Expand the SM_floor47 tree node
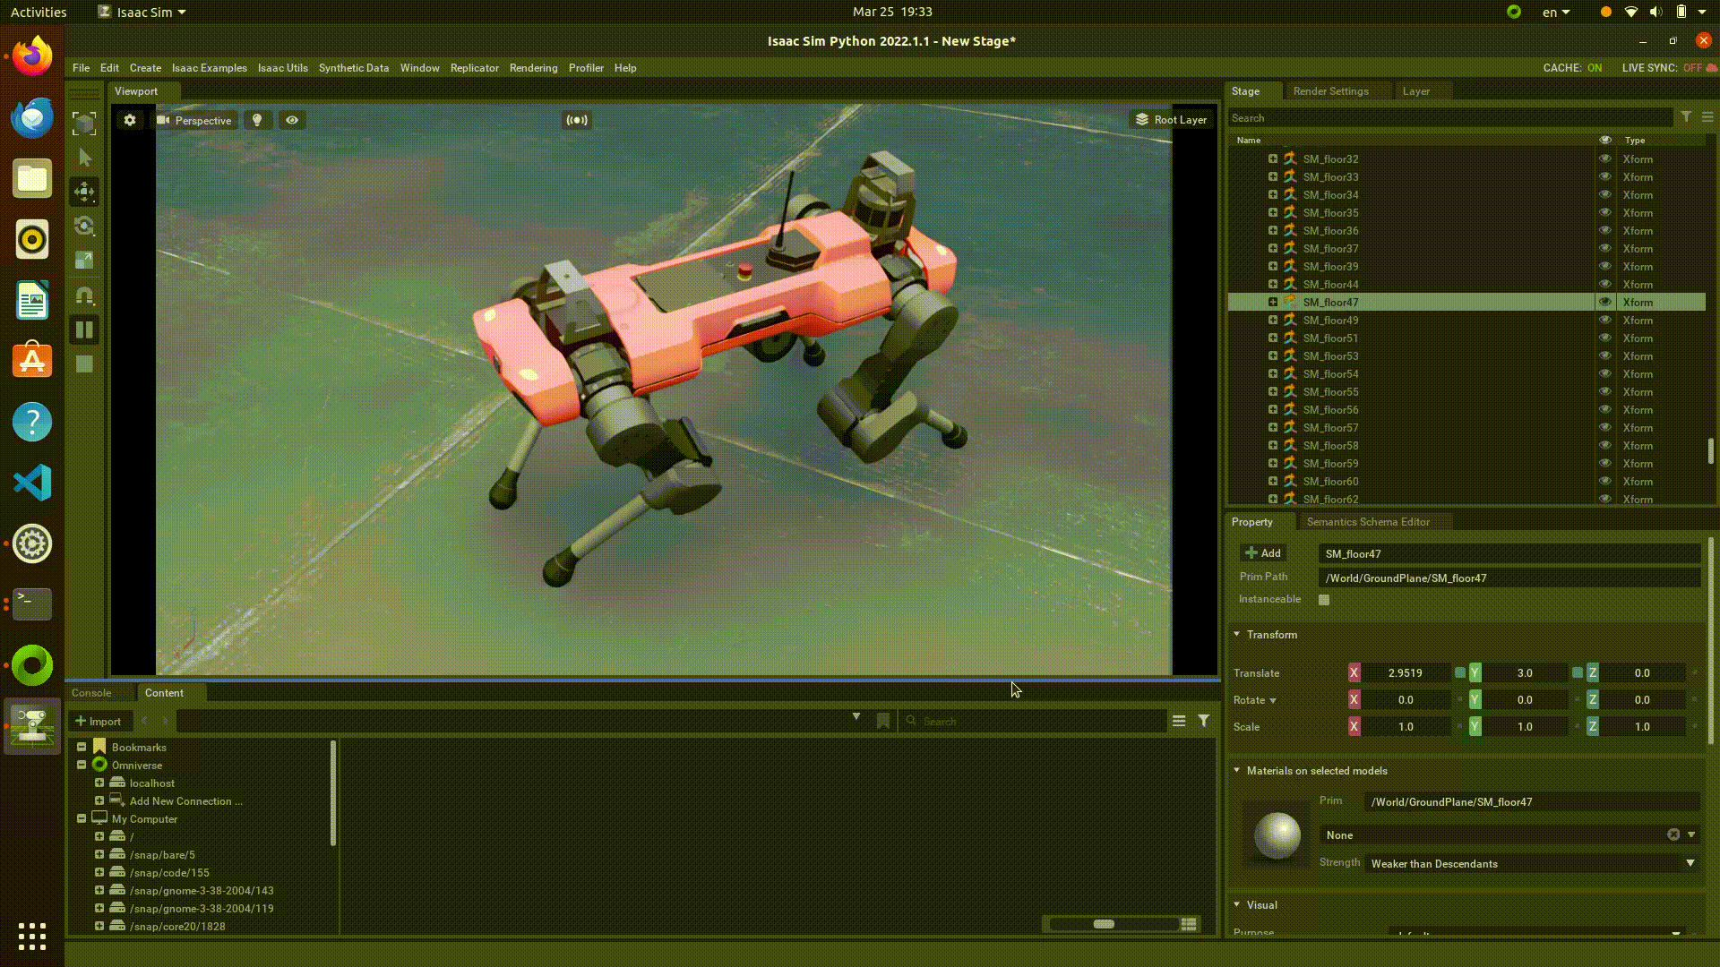This screenshot has height=967, width=1720. coord(1272,302)
